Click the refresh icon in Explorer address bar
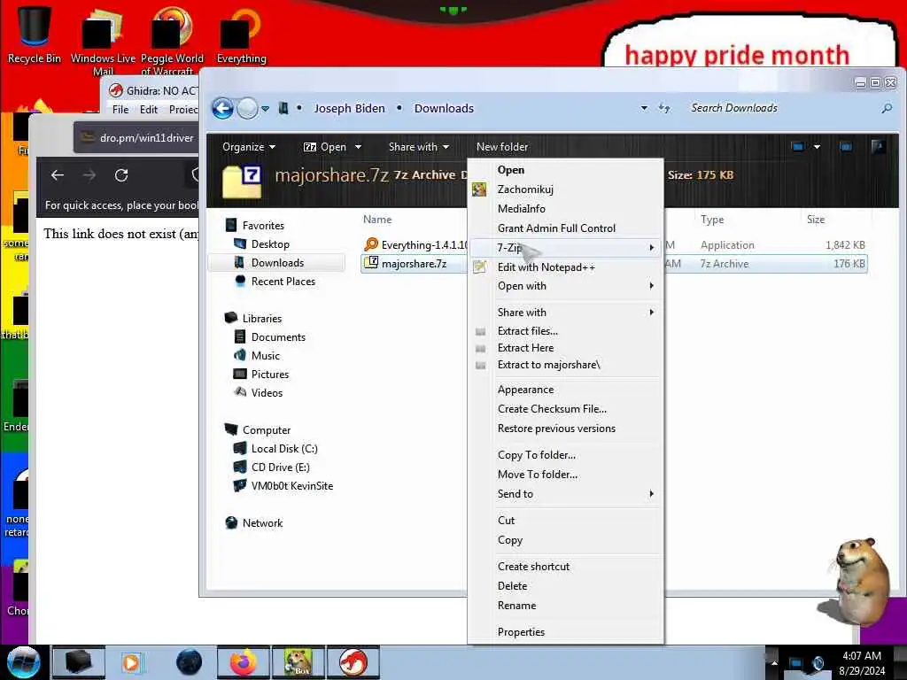Screen dimensions: 907x680 pyautogui.click(x=664, y=108)
